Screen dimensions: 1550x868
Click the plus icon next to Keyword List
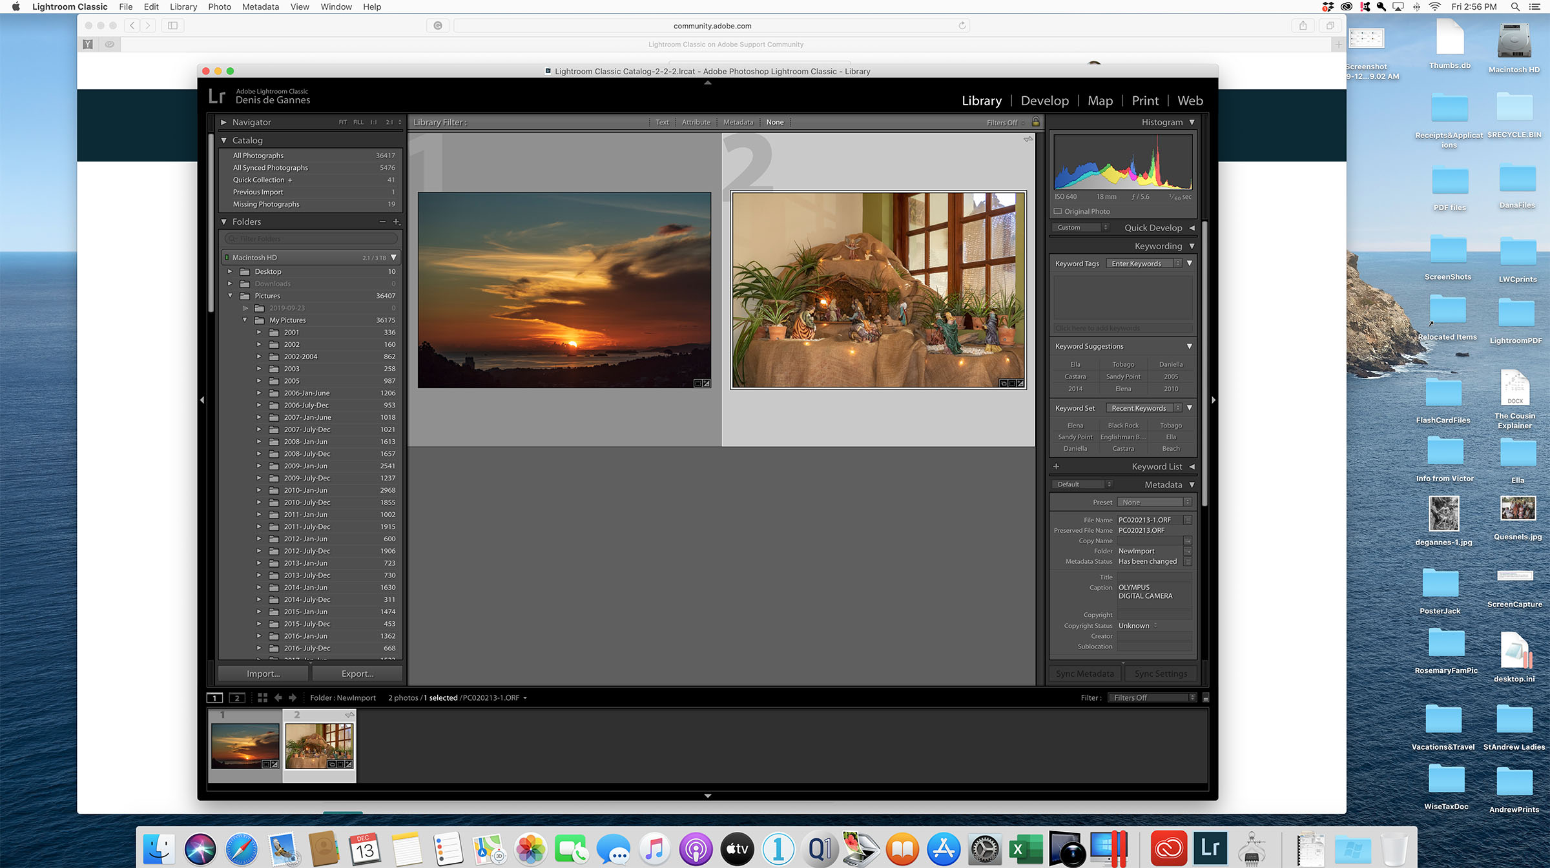point(1057,466)
